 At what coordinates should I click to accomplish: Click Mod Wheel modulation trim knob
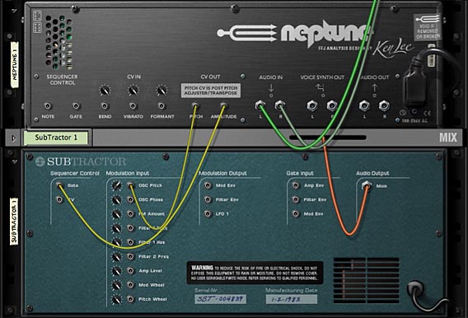pyautogui.click(x=117, y=285)
